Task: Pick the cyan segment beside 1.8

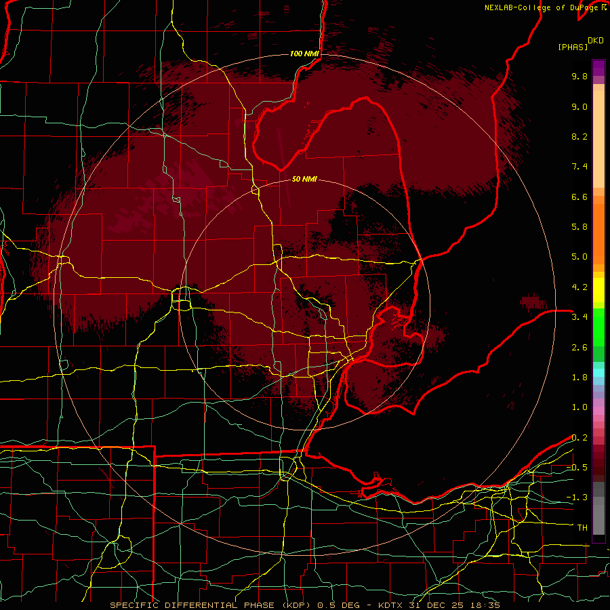Action: (598, 373)
